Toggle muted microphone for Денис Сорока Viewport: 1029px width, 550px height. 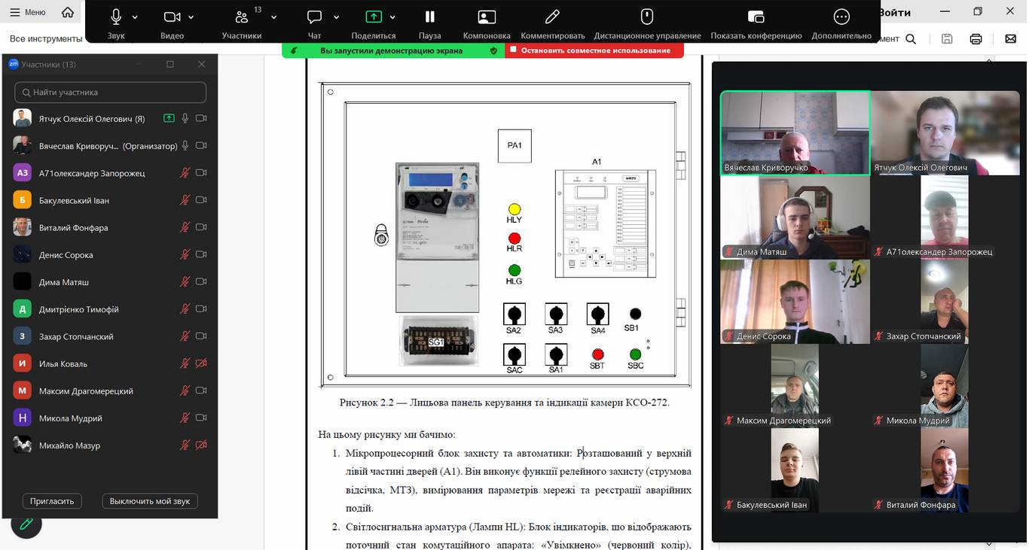185,255
